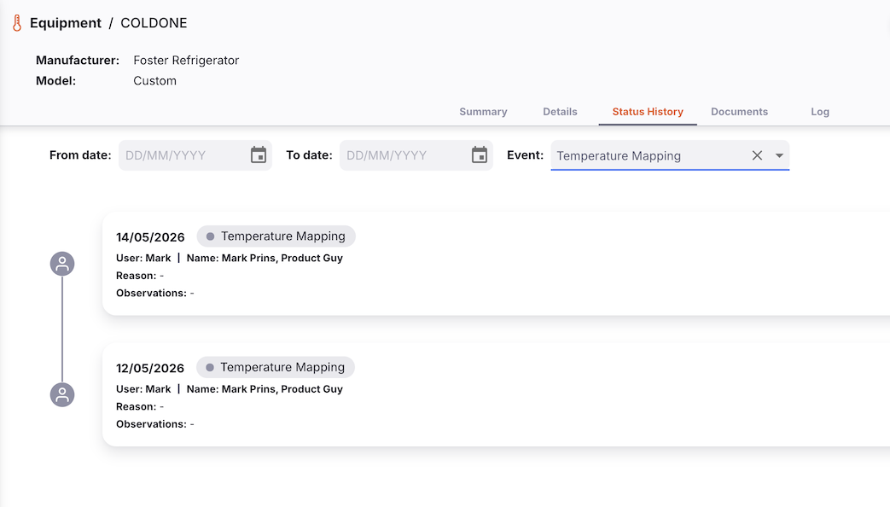The image size is (890, 507).
Task: Click Observations line in 12/05/2026 entry
Action: [155, 424]
